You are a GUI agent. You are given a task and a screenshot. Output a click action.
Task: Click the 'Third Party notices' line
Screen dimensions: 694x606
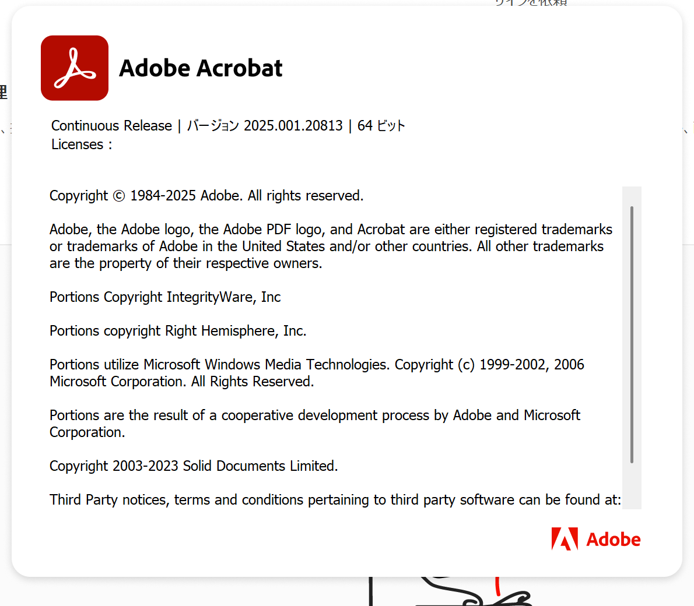(x=335, y=500)
